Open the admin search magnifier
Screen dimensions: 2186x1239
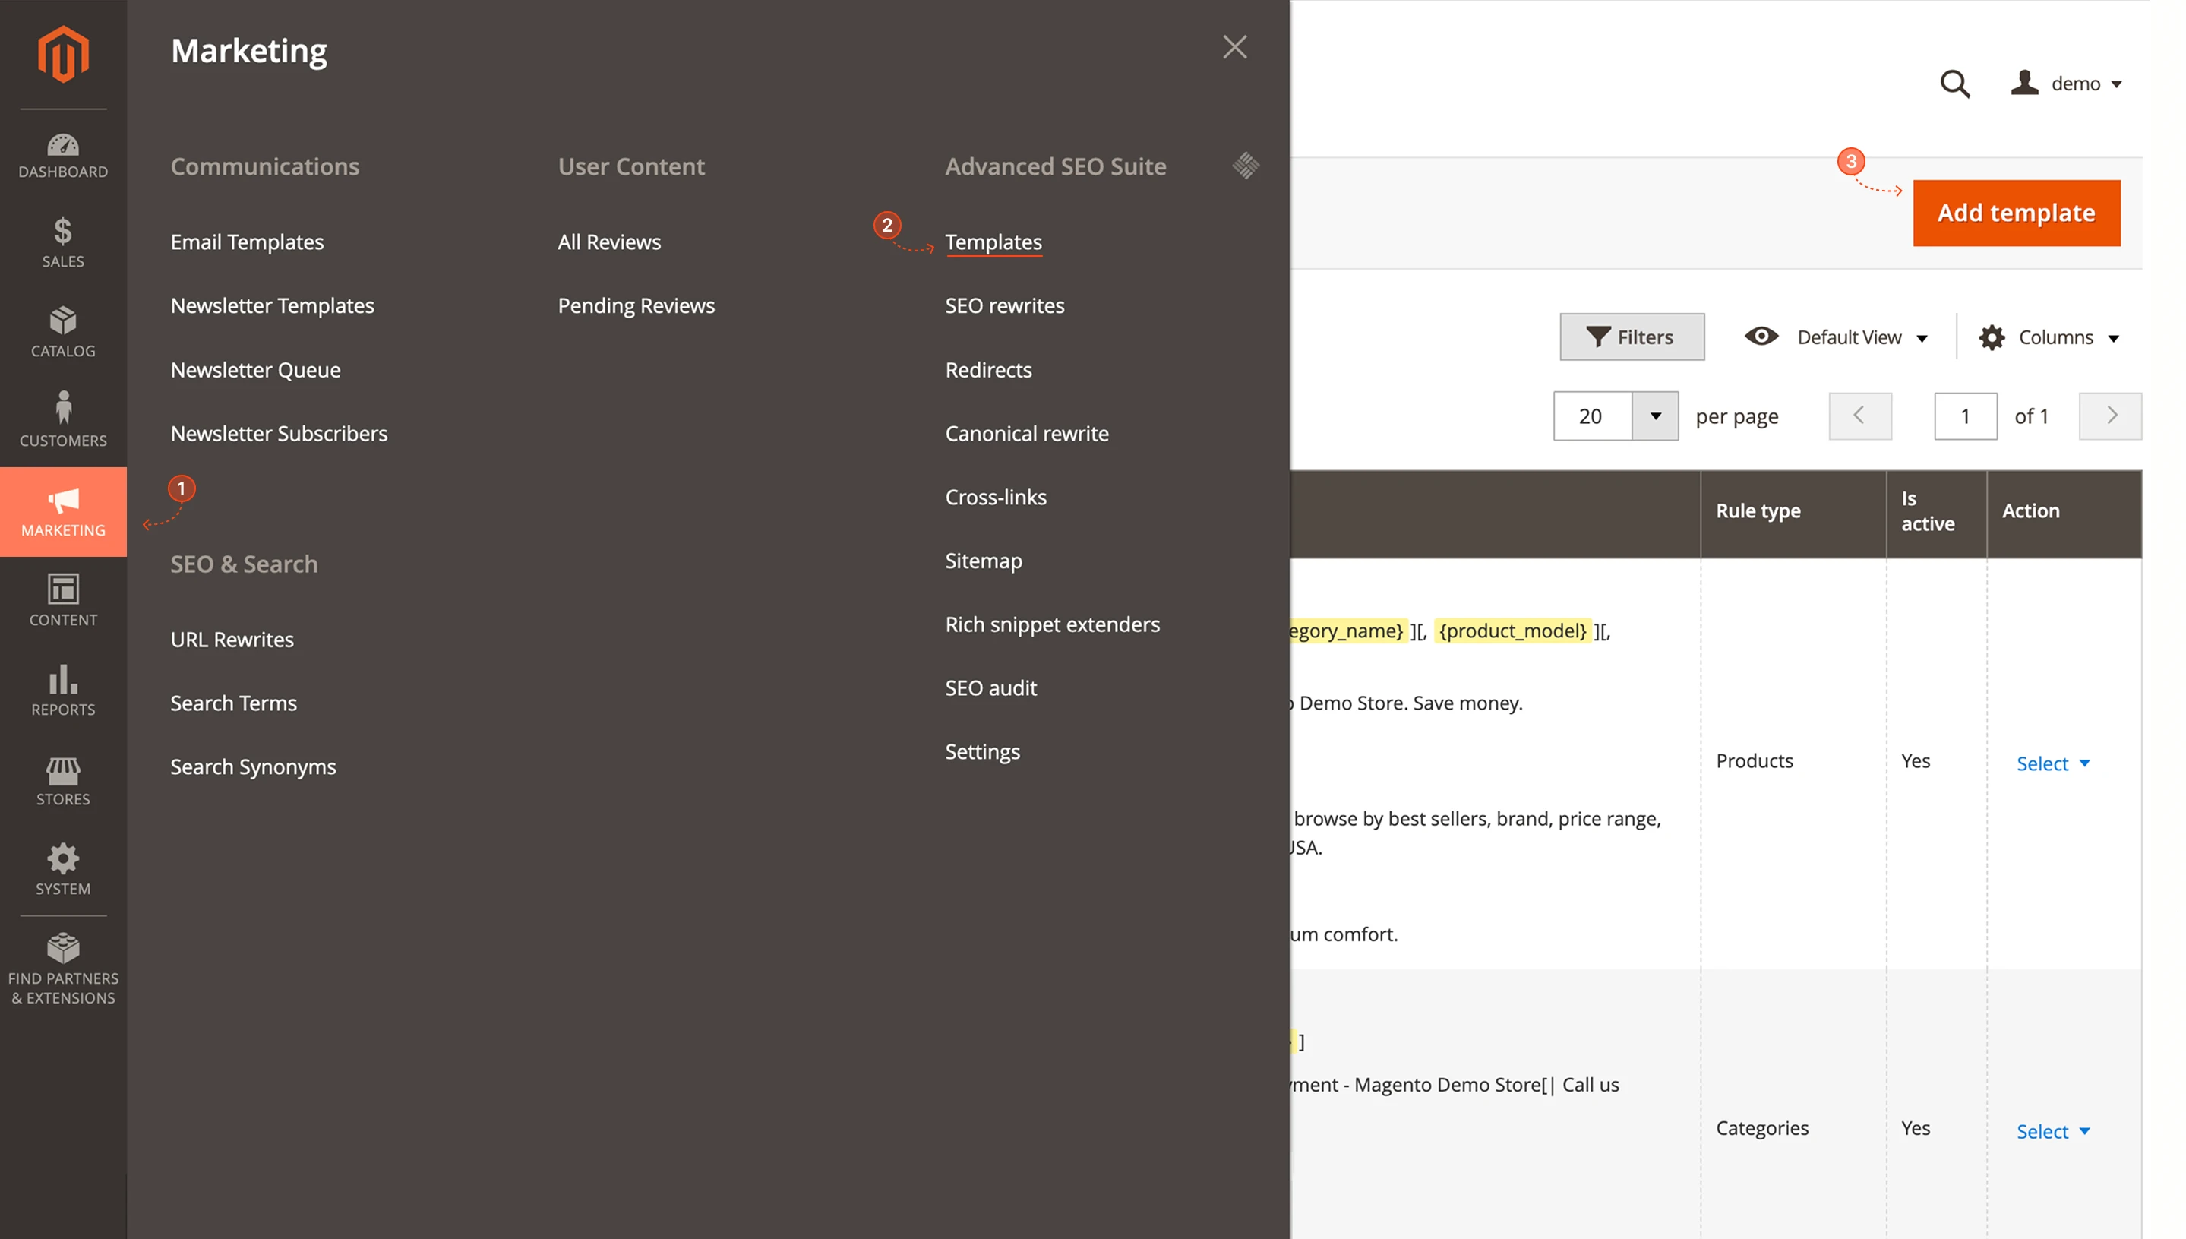(1954, 84)
